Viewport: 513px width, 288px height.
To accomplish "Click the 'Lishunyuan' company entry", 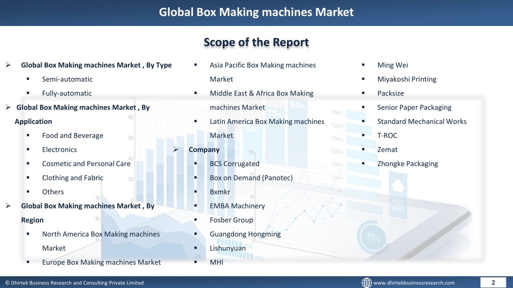I will [228, 248].
